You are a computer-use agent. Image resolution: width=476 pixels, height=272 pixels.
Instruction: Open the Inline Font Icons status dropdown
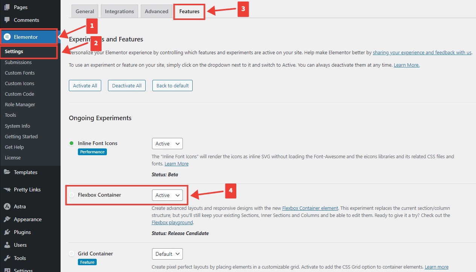point(167,144)
